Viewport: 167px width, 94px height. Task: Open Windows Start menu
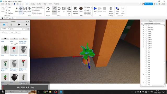pyautogui.click(x=3, y=92)
